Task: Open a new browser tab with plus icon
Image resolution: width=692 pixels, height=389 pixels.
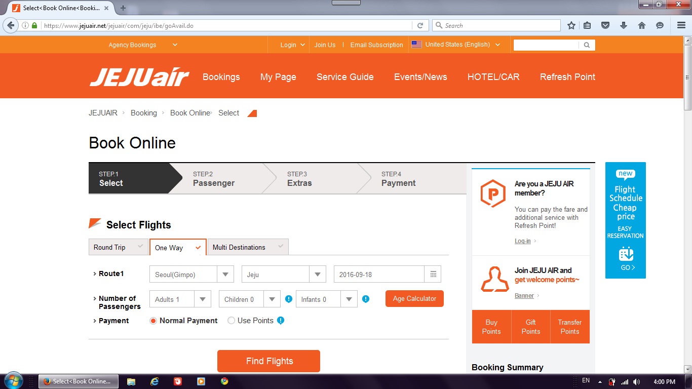Action: pos(123,8)
